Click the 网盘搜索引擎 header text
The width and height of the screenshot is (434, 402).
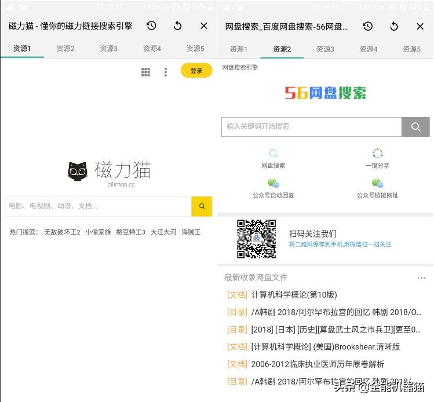tap(240, 67)
